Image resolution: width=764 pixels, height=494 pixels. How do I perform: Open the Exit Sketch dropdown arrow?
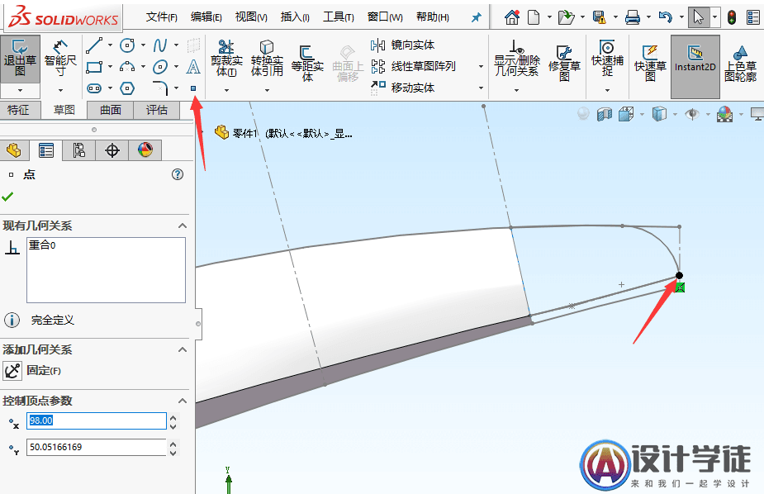[x=20, y=91]
